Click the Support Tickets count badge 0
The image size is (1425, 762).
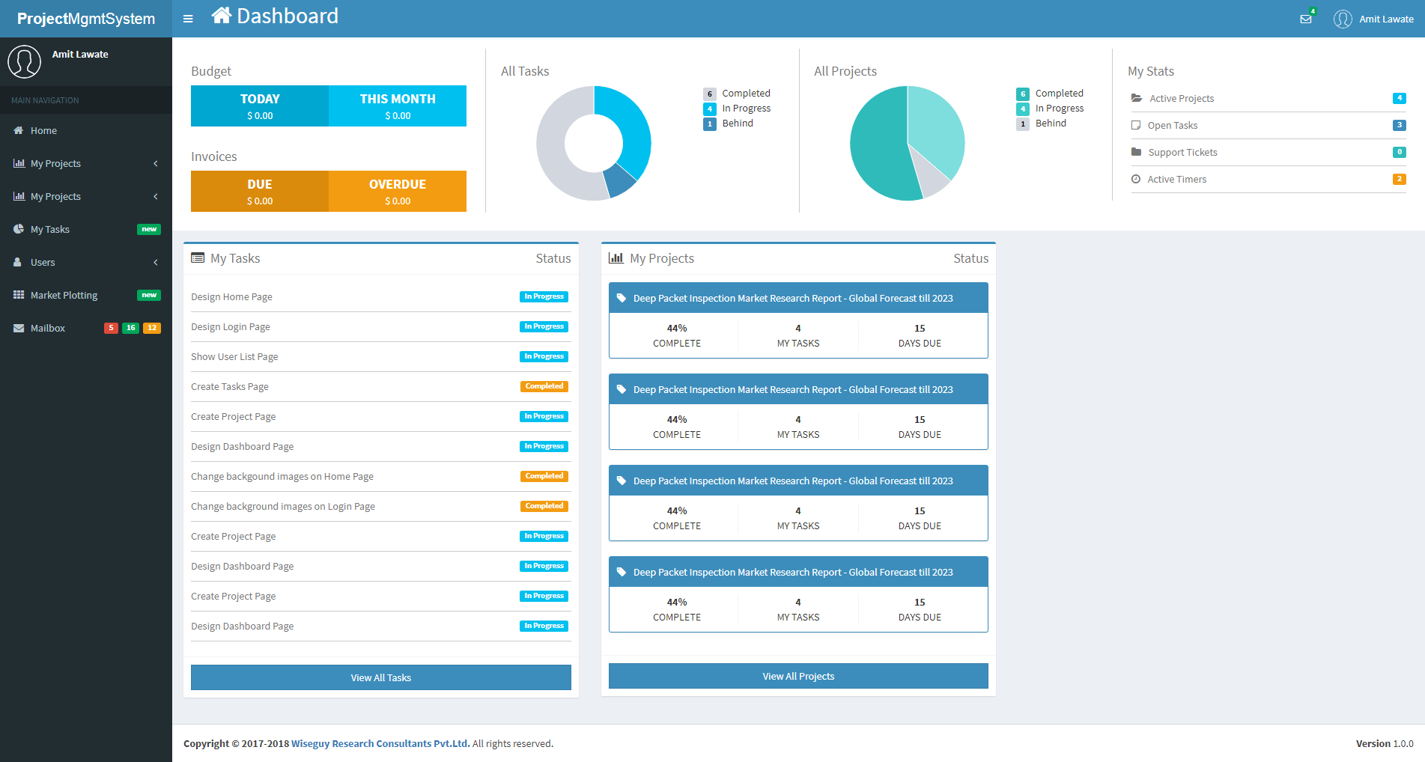[x=1399, y=152]
